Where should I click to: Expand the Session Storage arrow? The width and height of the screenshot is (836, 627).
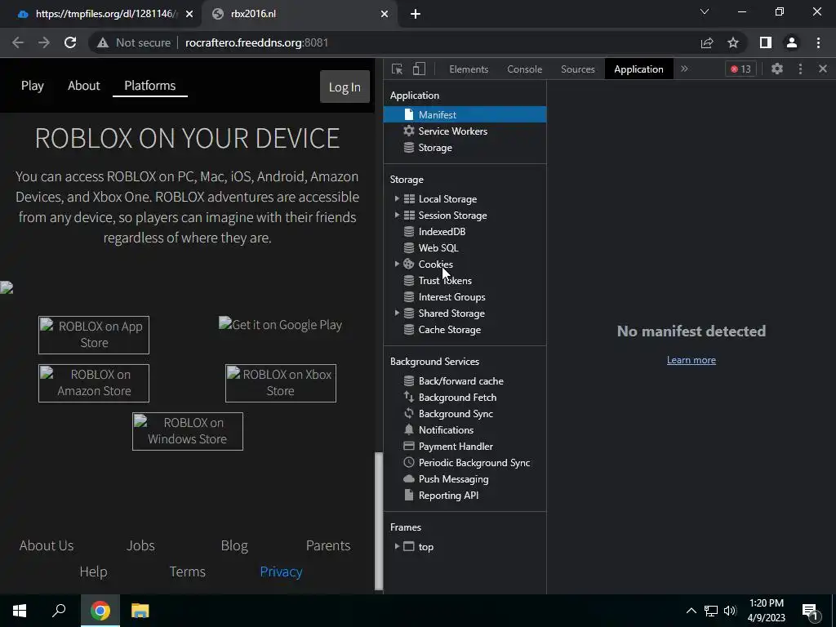397,215
